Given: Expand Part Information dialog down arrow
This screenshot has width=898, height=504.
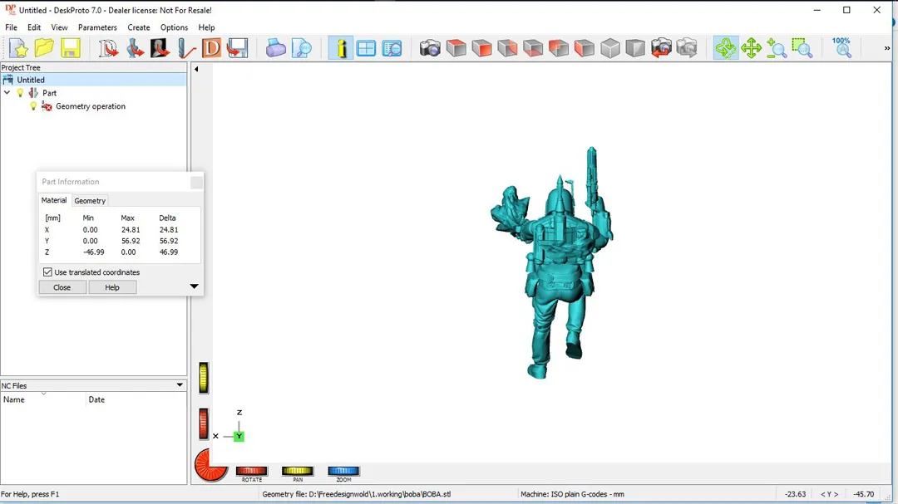Looking at the screenshot, I should 194,286.
